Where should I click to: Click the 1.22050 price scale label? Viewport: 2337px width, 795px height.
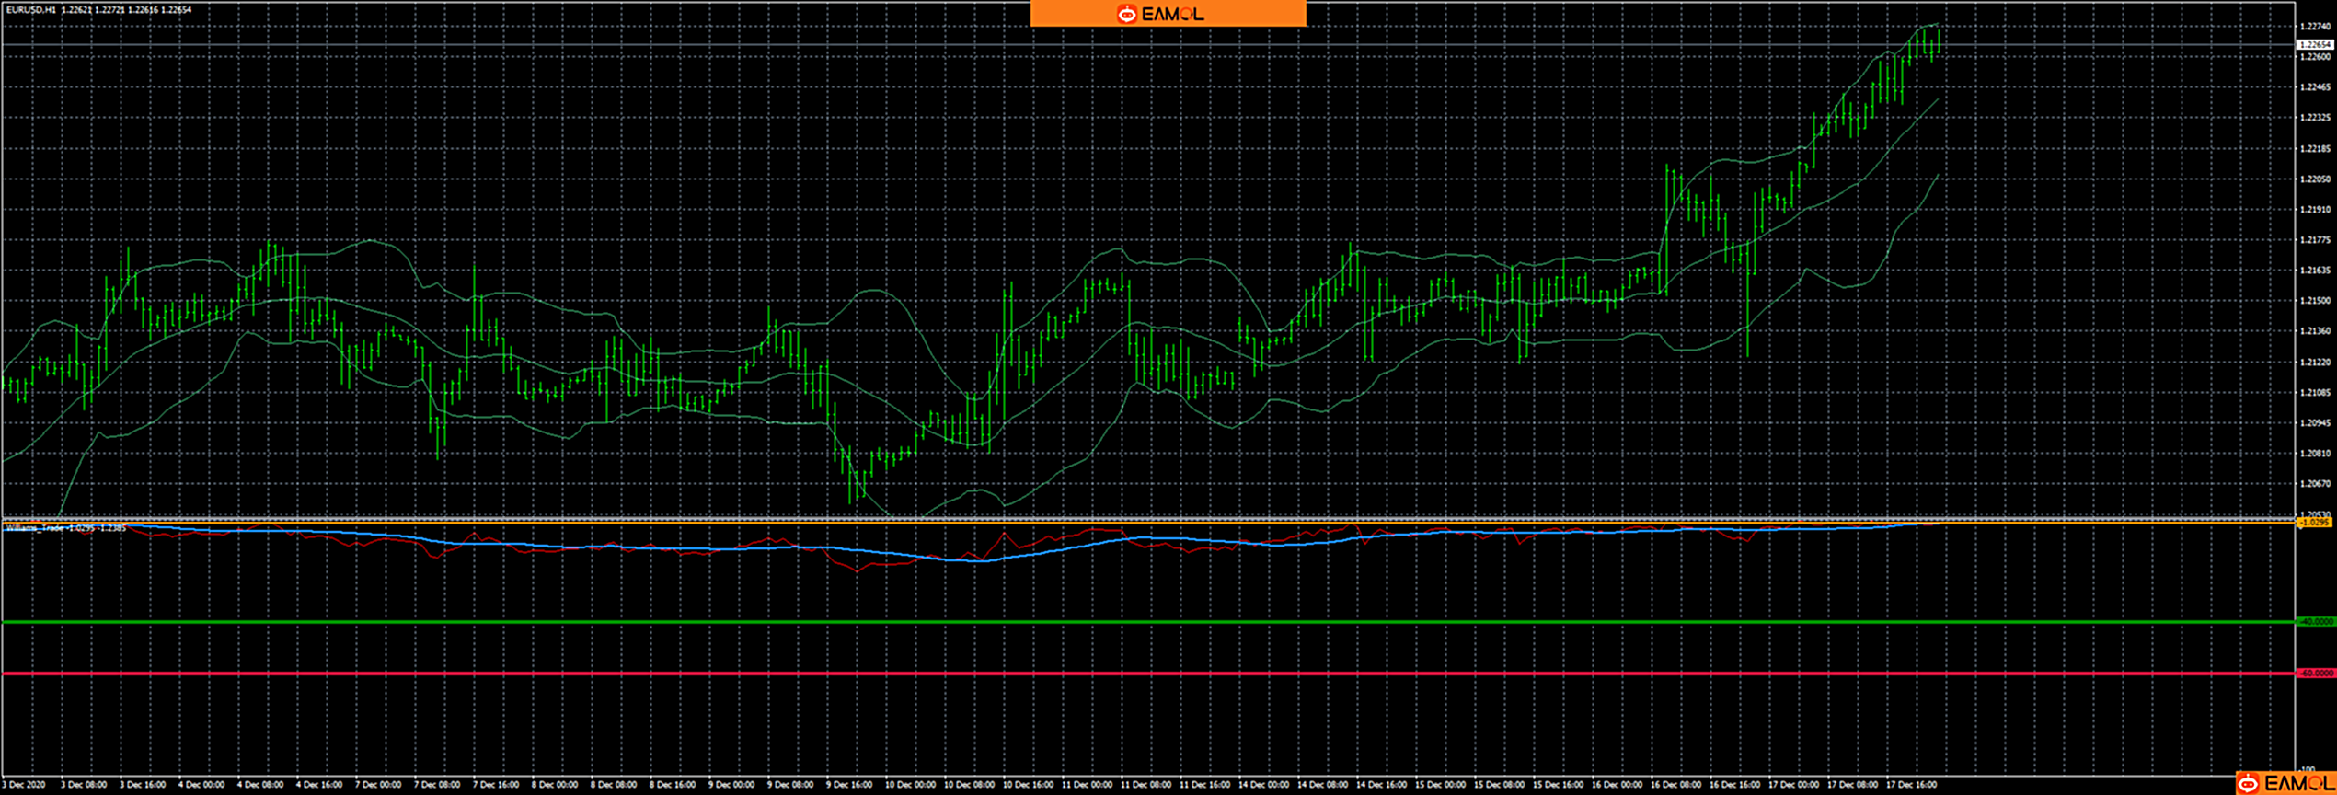click(x=2314, y=179)
